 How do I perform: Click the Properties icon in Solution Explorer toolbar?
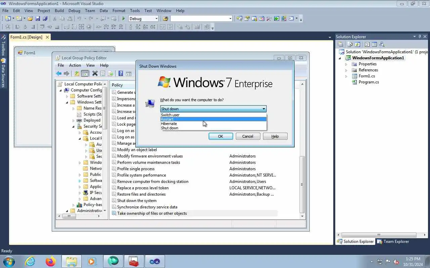(340, 44)
